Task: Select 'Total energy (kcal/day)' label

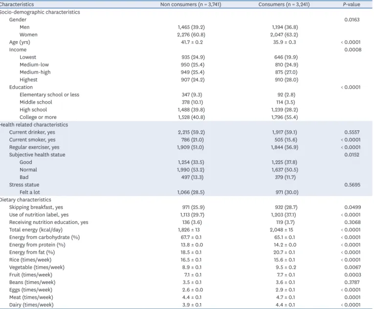Action: tap(36, 230)
